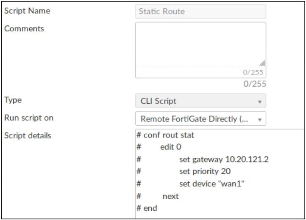Screen dimensions: 306x220
Task: Click the Comments field label
Action: pyautogui.click(x=24, y=29)
